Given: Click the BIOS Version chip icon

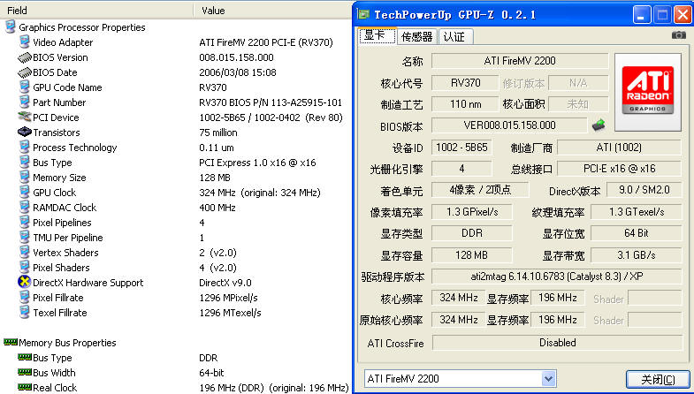Looking at the screenshot, I should (x=25, y=57).
